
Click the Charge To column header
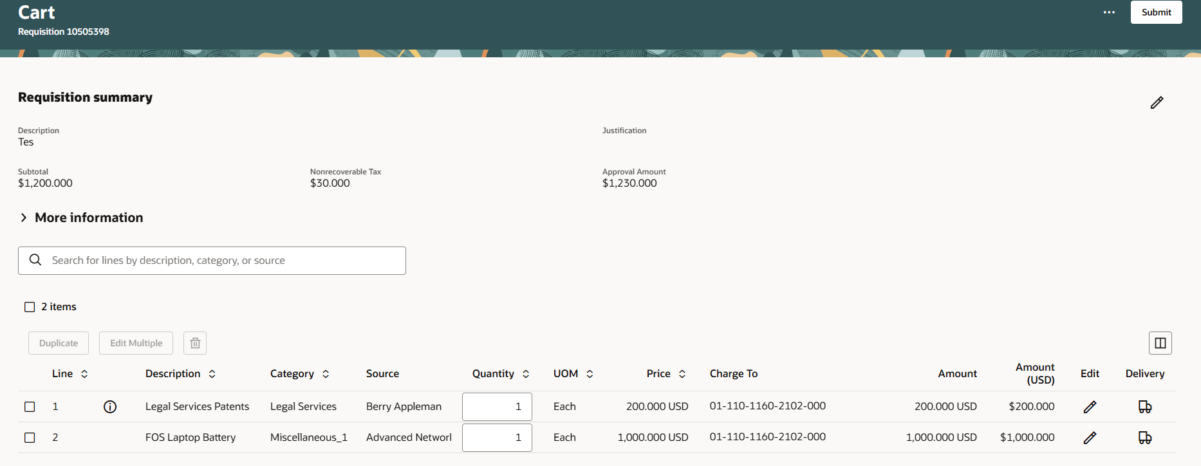[x=734, y=374]
